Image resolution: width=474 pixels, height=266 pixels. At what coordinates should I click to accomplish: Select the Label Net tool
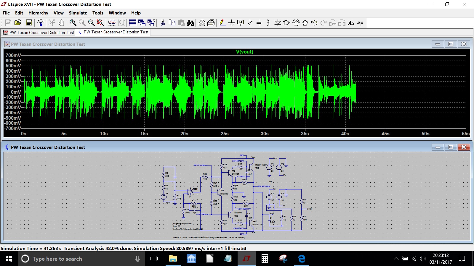coord(241,23)
